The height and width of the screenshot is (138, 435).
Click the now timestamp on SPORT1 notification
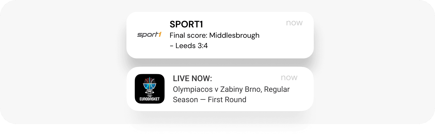point(294,23)
